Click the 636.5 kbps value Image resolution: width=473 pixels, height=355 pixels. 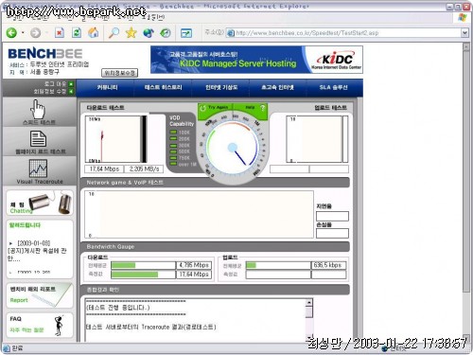[x=328, y=265]
